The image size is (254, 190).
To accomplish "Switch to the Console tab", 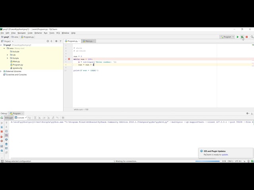I will pos(20,118).
